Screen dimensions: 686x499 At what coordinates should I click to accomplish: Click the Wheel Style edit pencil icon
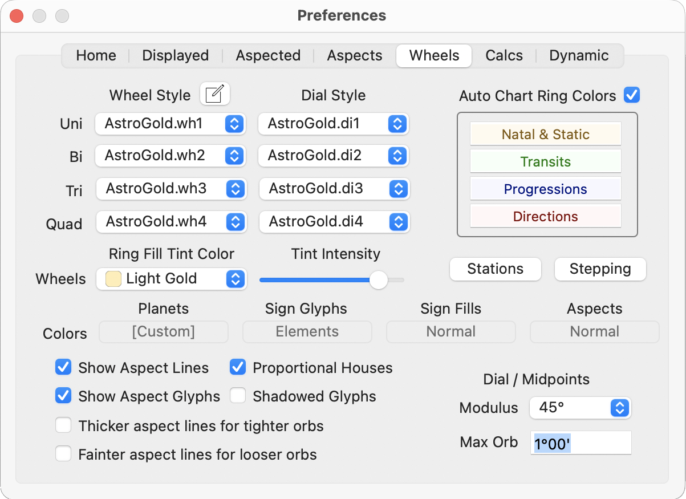click(x=215, y=94)
